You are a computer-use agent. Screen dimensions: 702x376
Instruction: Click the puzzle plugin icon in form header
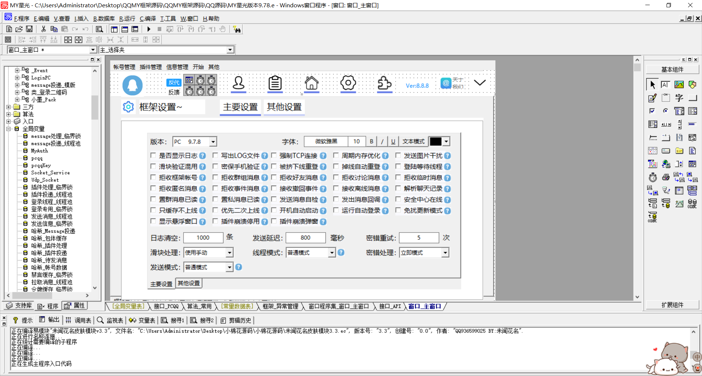[x=384, y=83]
